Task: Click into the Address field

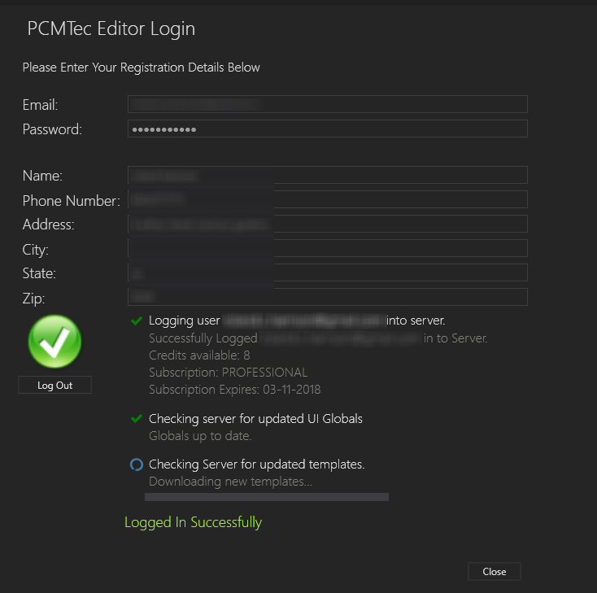Action: 328,224
